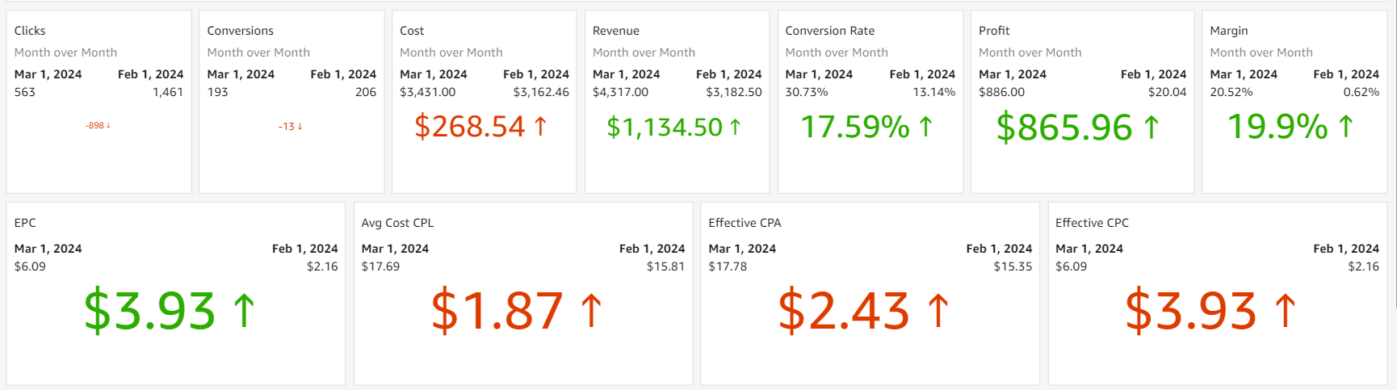This screenshot has width=1397, height=390.
Task: Select the Revenue card title
Action: coord(615,31)
